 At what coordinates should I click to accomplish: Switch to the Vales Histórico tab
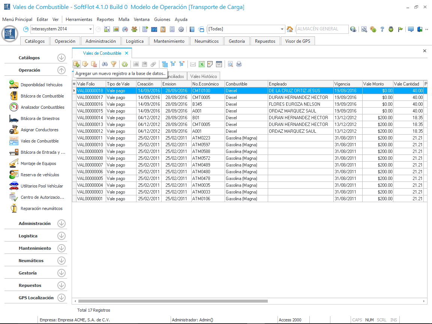204,76
